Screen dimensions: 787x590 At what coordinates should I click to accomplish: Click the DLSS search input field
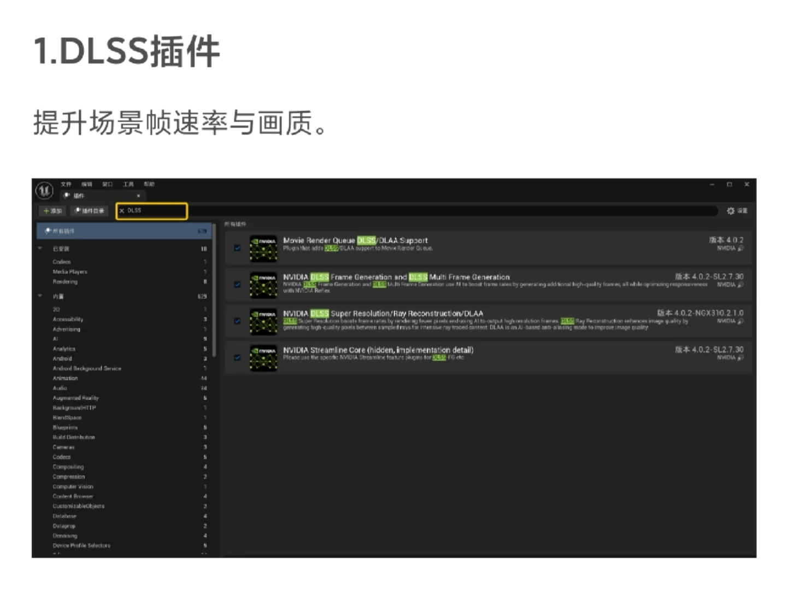pyautogui.click(x=153, y=210)
